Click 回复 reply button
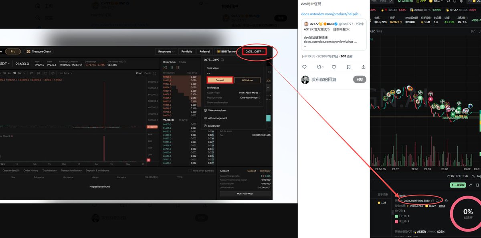 [360, 80]
